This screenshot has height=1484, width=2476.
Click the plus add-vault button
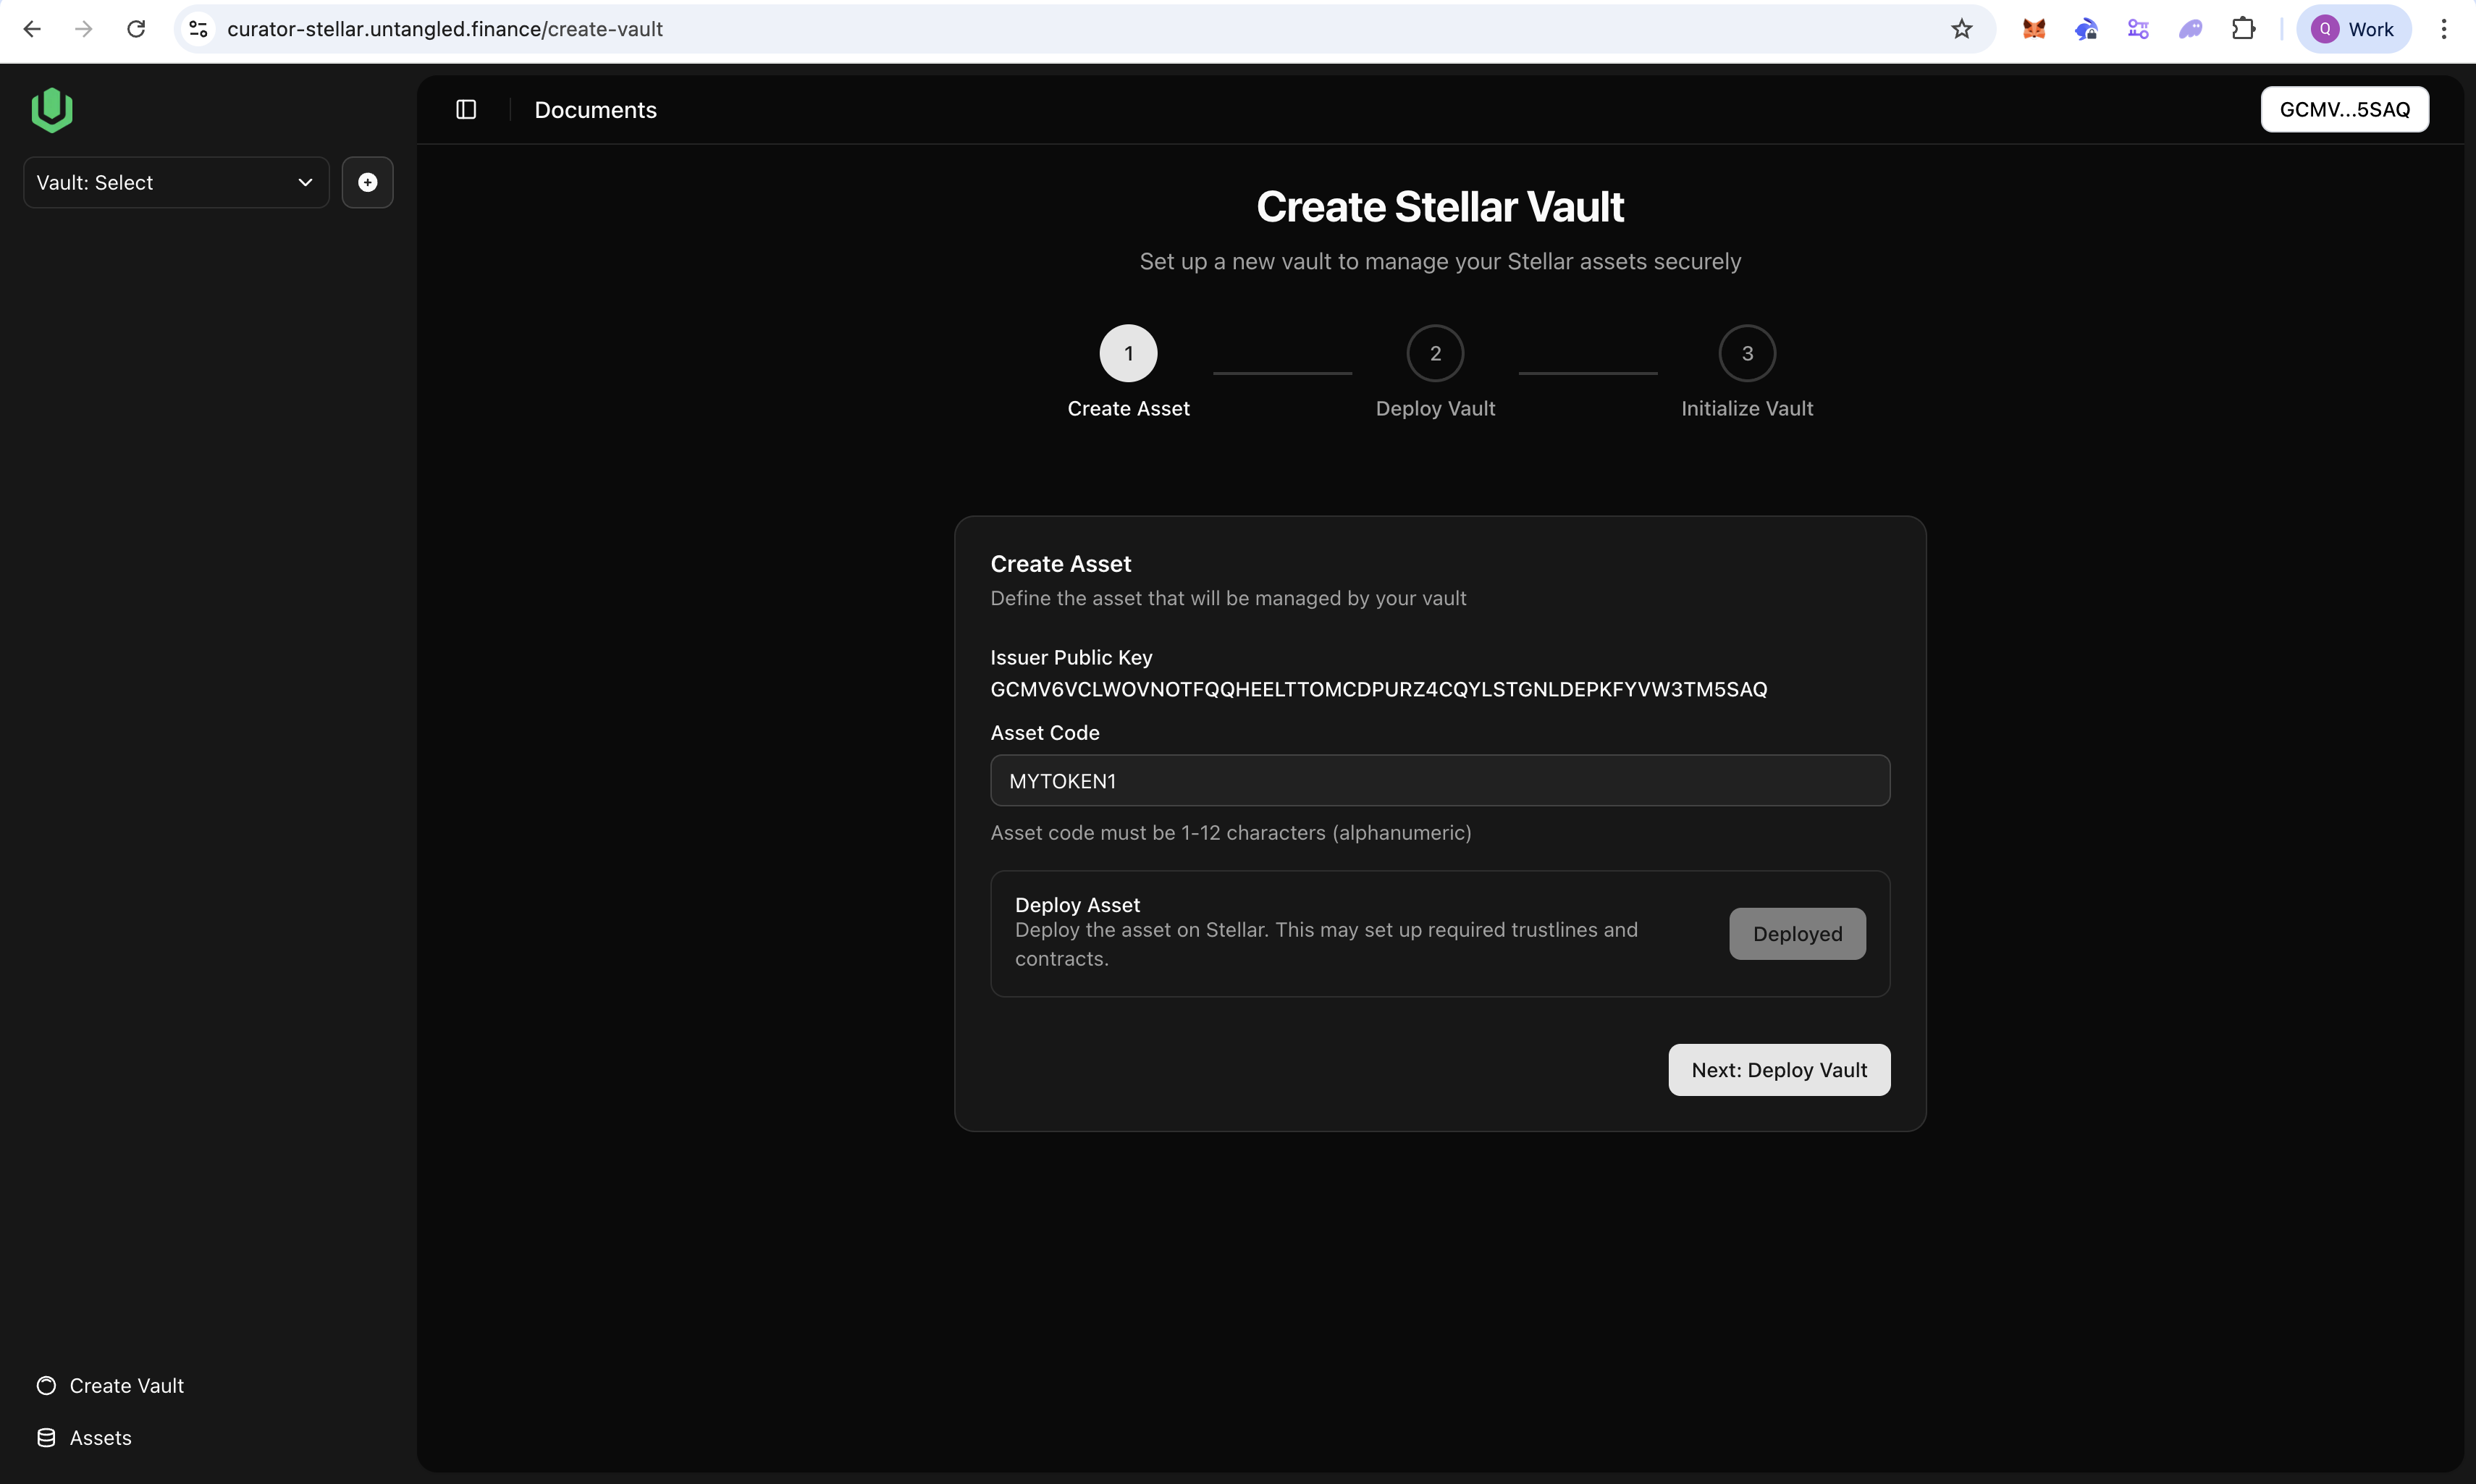[x=367, y=182]
